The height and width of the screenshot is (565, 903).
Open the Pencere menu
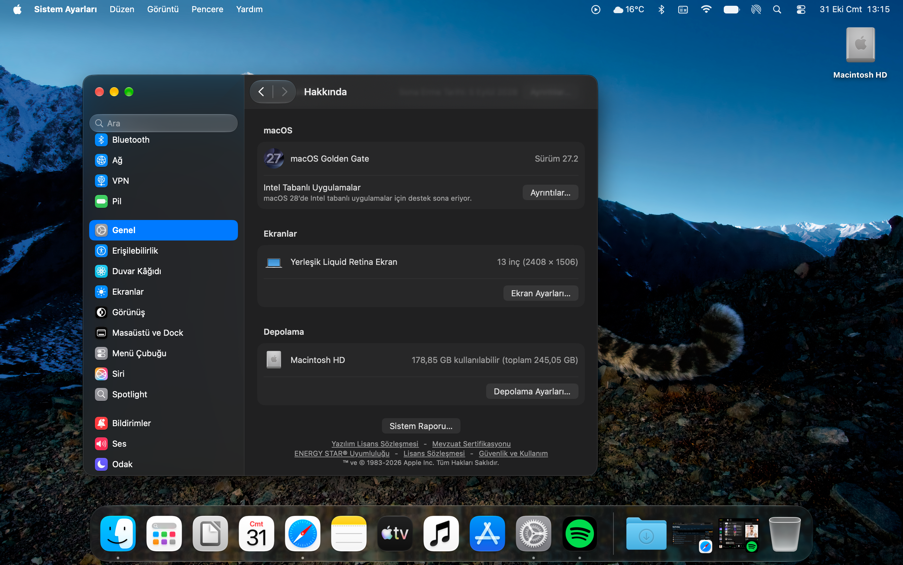pyautogui.click(x=207, y=9)
